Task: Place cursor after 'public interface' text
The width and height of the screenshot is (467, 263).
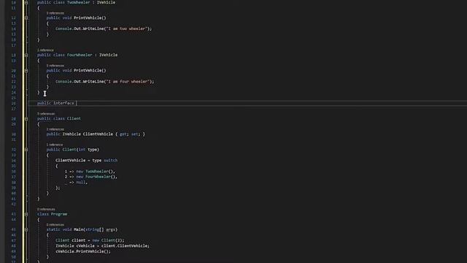Action: [x=76, y=103]
